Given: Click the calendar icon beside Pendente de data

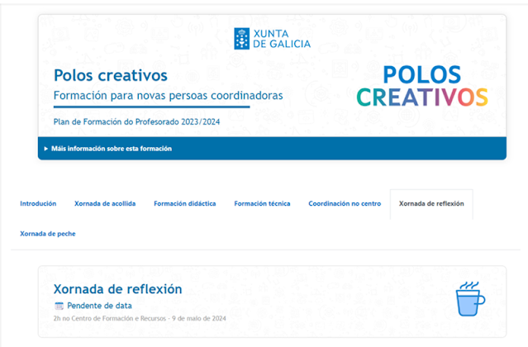Looking at the screenshot, I should [x=59, y=306].
